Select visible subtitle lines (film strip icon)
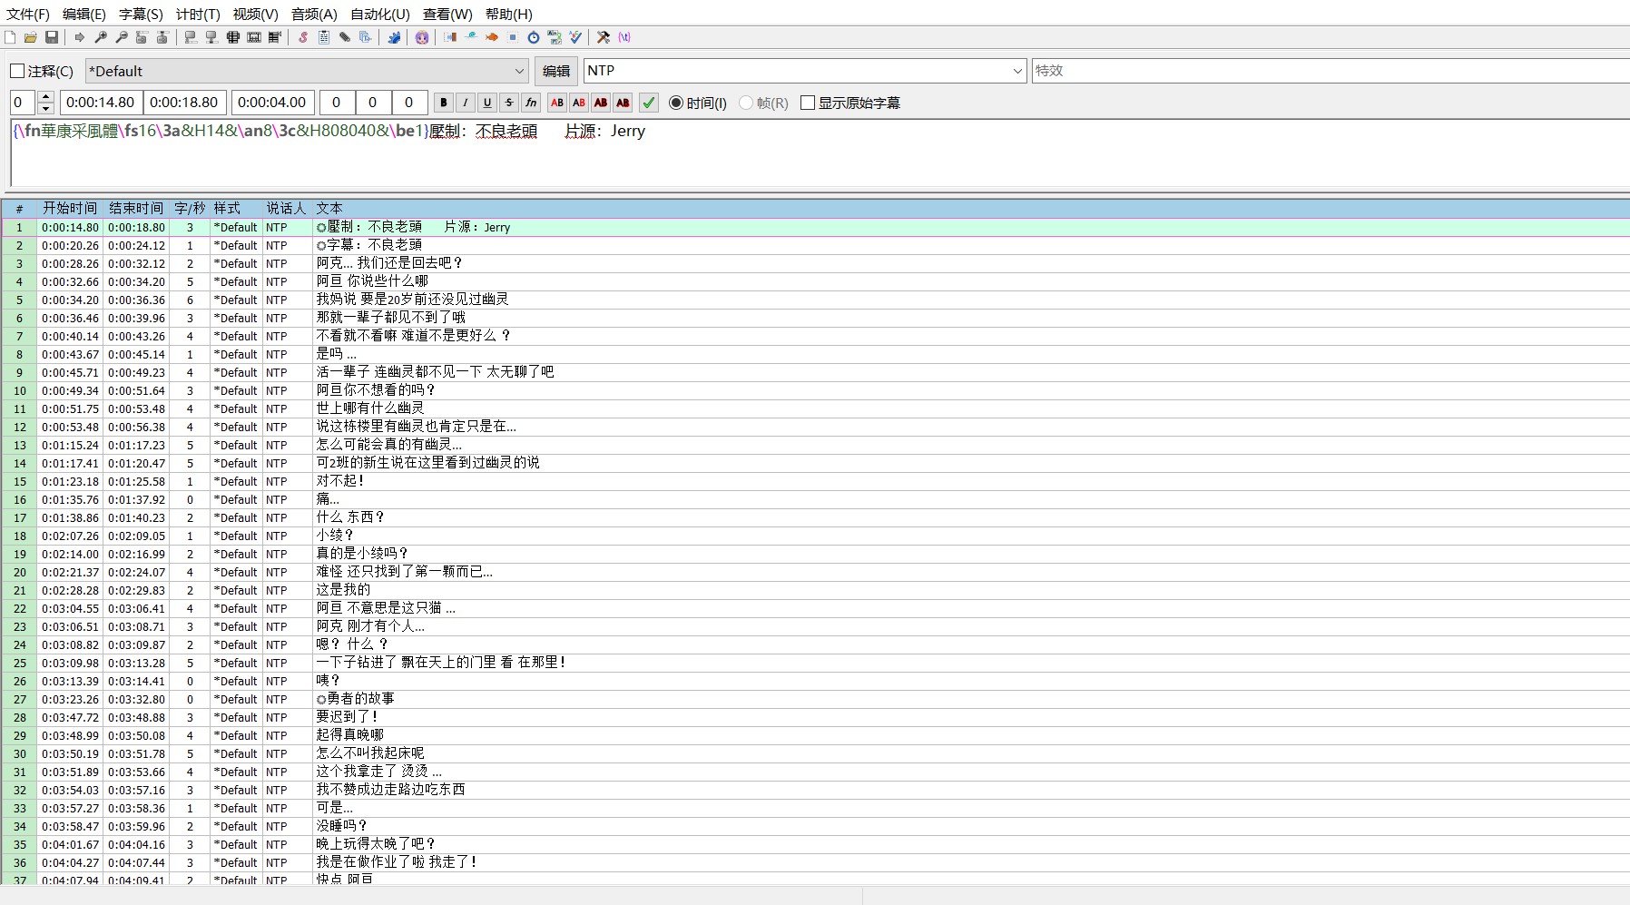 coord(233,37)
